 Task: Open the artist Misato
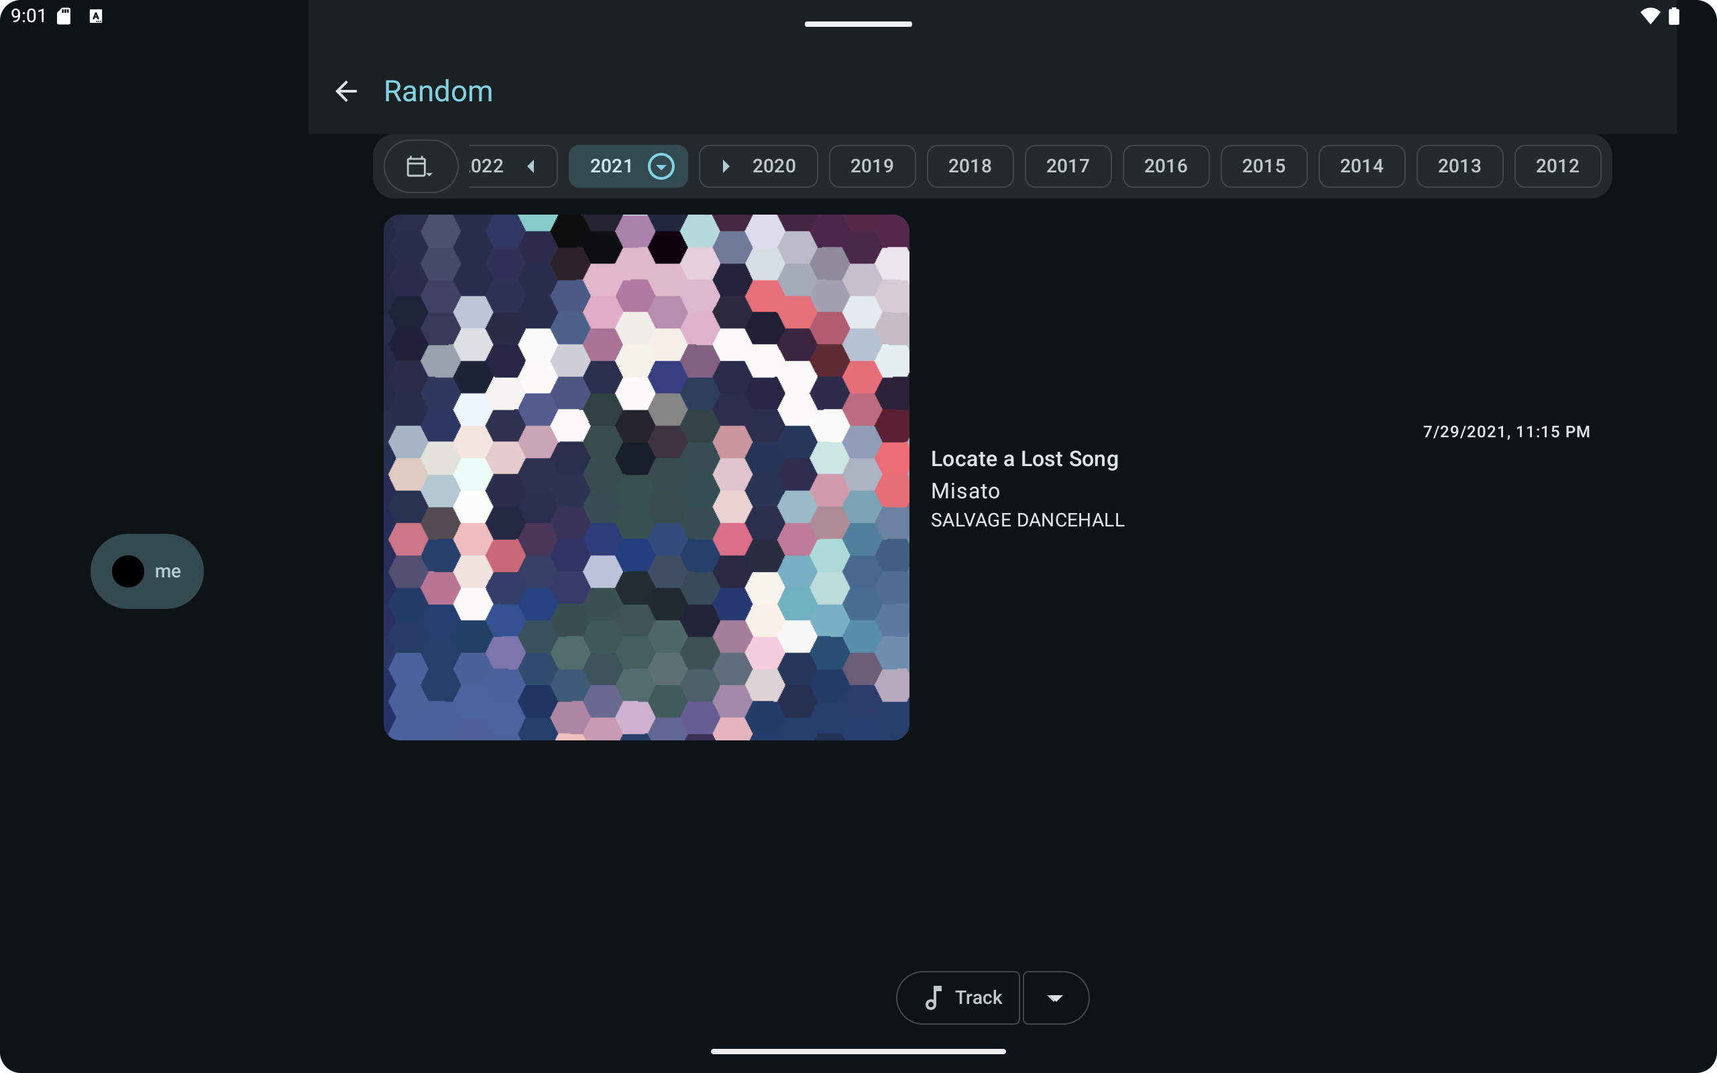tap(966, 490)
